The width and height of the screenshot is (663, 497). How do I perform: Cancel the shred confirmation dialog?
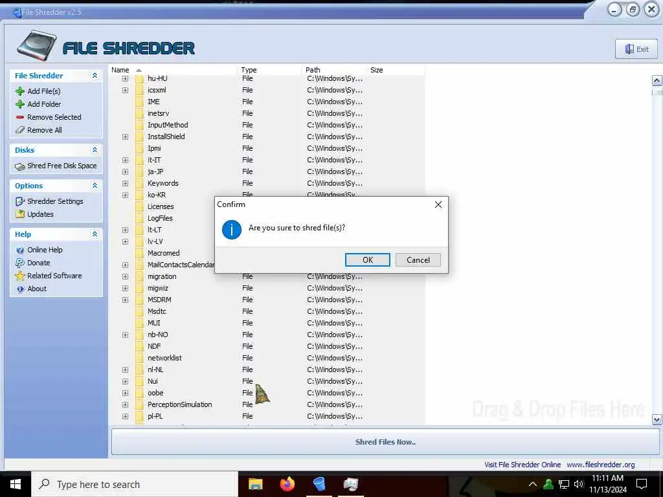pos(418,260)
